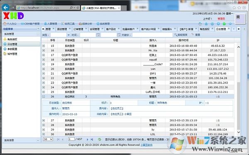Open the CRM客户管理 menu
This screenshot has width=249, height=155.
click(x=30, y=24)
